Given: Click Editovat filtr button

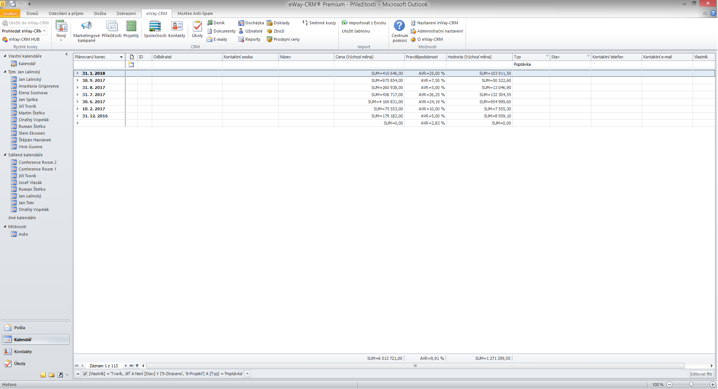Looking at the screenshot, I should pyautogui.click(x=701, y=374).
